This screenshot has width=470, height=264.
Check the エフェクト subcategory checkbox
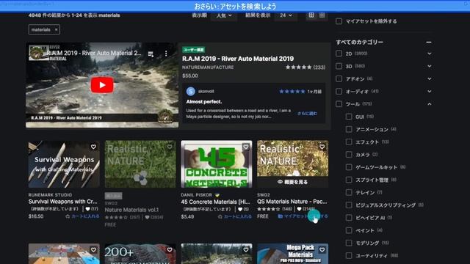[x=349, y=142]
